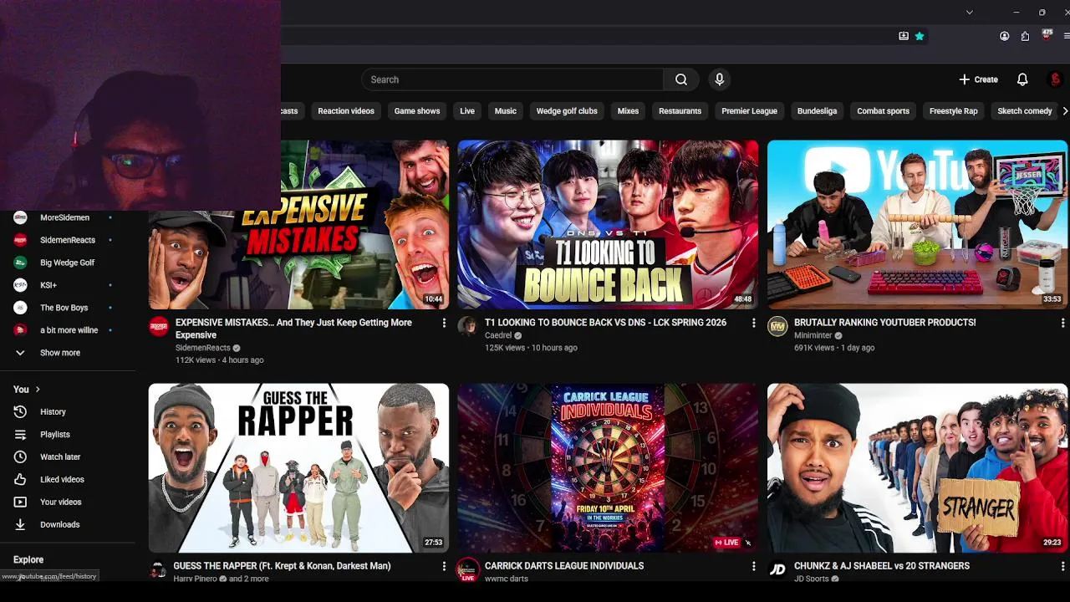Open browser profile icon in toolbar
The image size is (1070, 602).
[x=1004, y=36]
